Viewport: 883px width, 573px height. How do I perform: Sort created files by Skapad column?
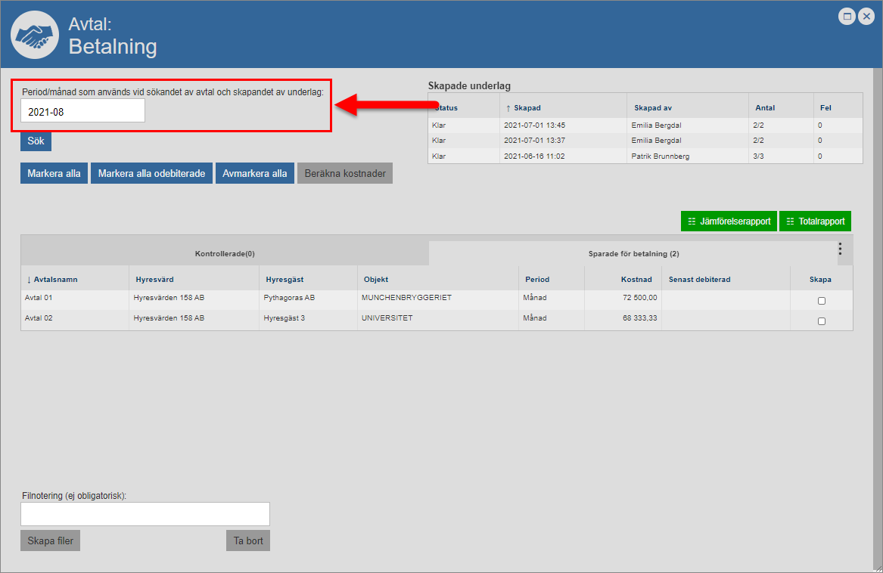(x=527, y=107)
